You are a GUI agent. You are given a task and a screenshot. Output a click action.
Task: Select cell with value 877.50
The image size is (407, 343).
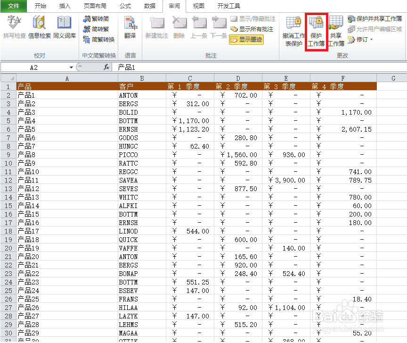tap(238, 189)
